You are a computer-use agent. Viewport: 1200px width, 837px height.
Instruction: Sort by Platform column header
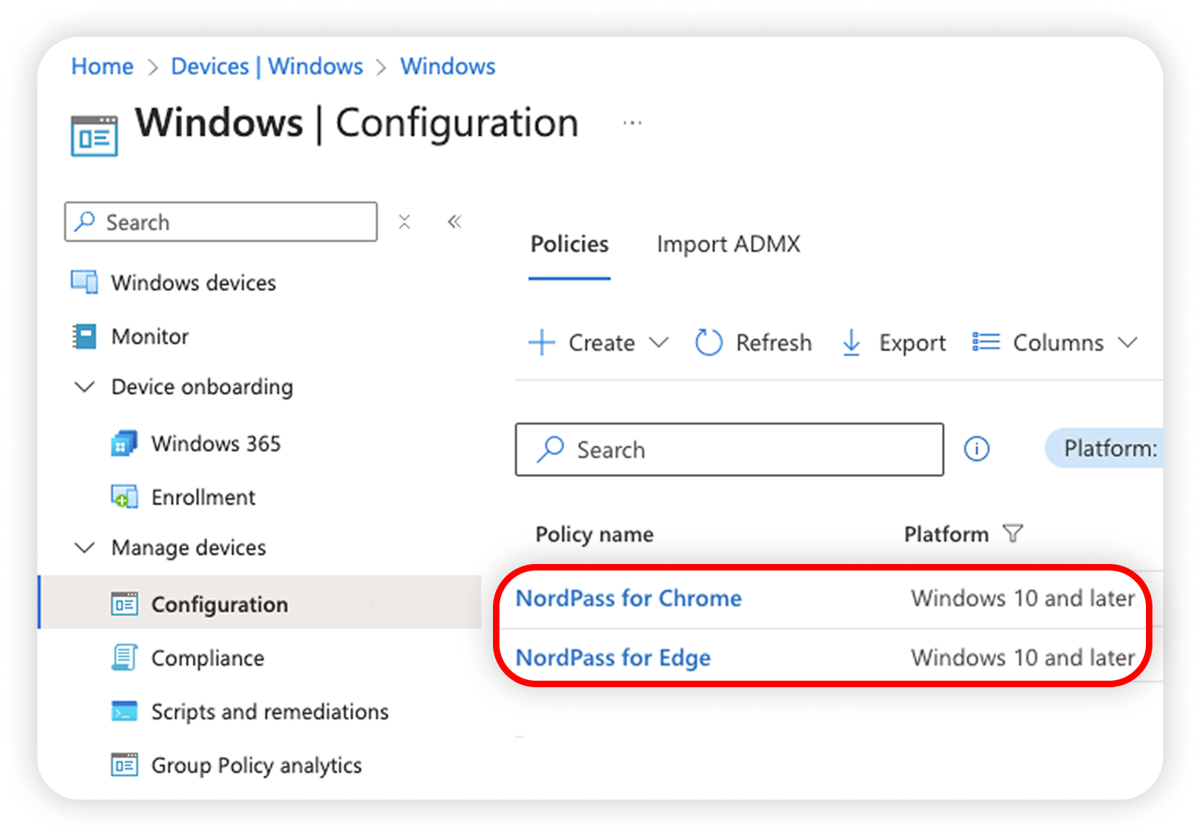click(x=946, y=534)
